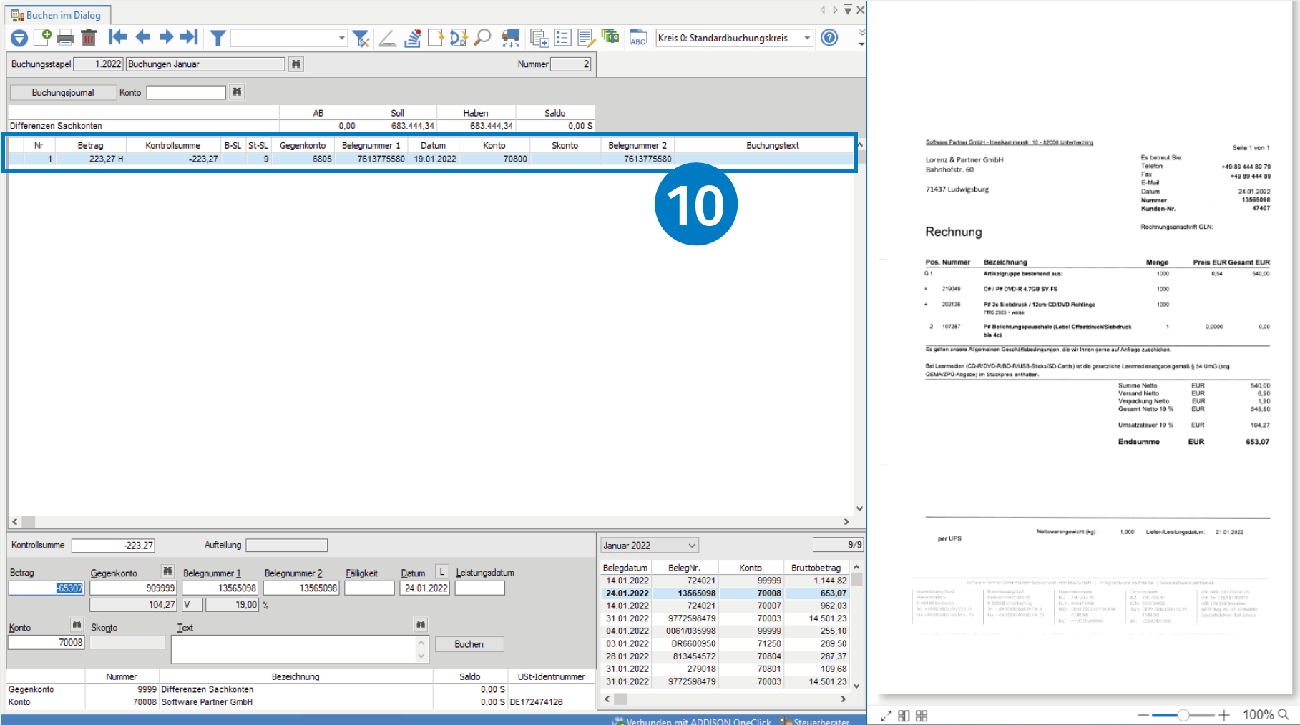Jump to last record arrow icon
This screenshot has width=1300, height=725.
pyautogui.click(x=189, y=37)
